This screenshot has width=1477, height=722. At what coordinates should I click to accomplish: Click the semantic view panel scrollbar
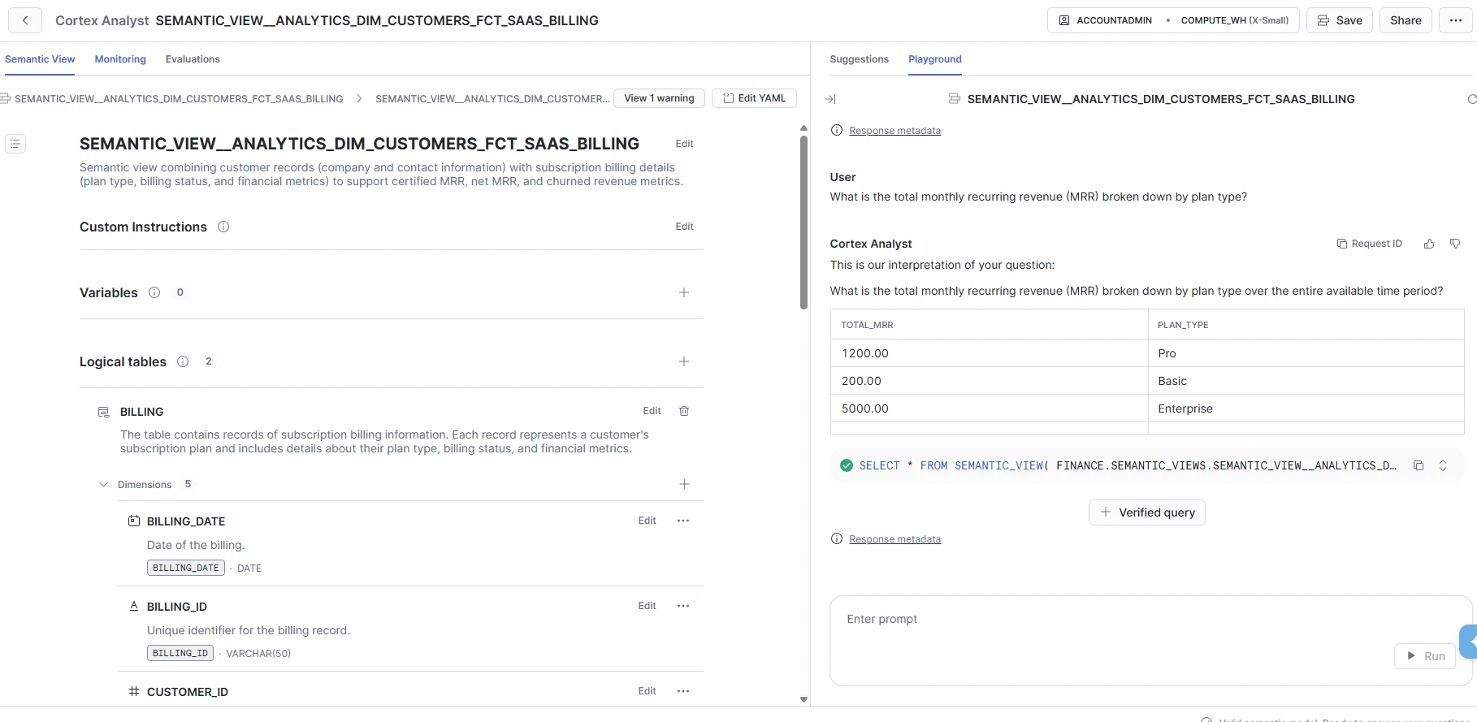(x=803, y=223)
